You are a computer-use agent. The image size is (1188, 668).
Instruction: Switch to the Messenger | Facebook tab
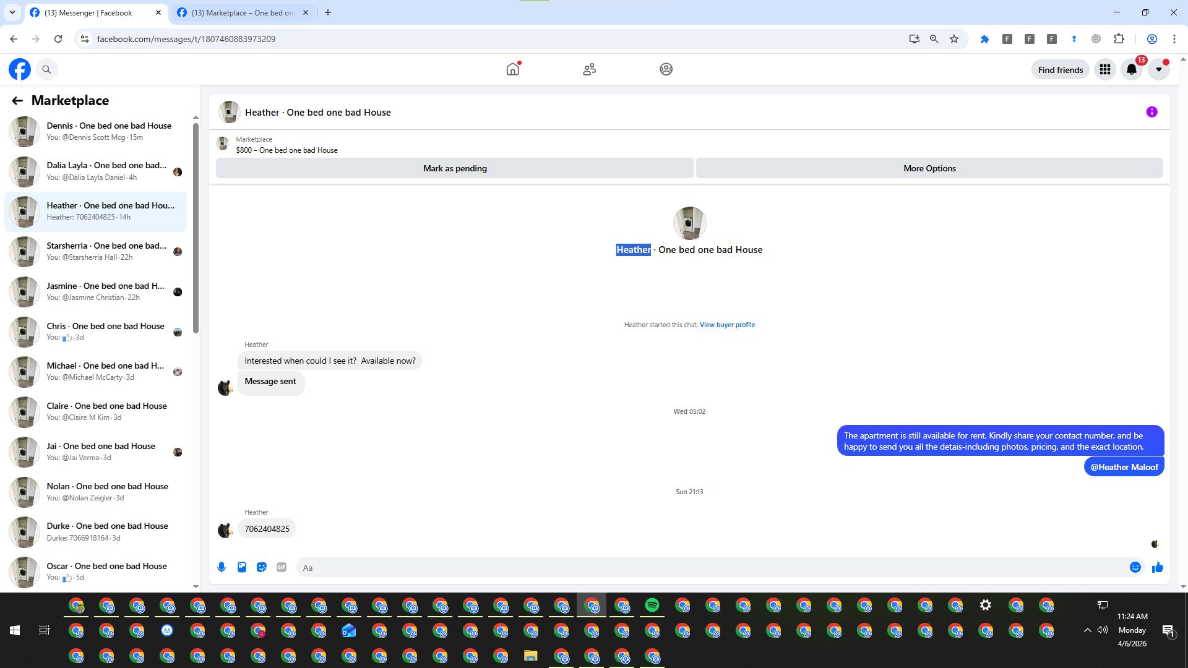pyautogui.click(x=88, y=12)
